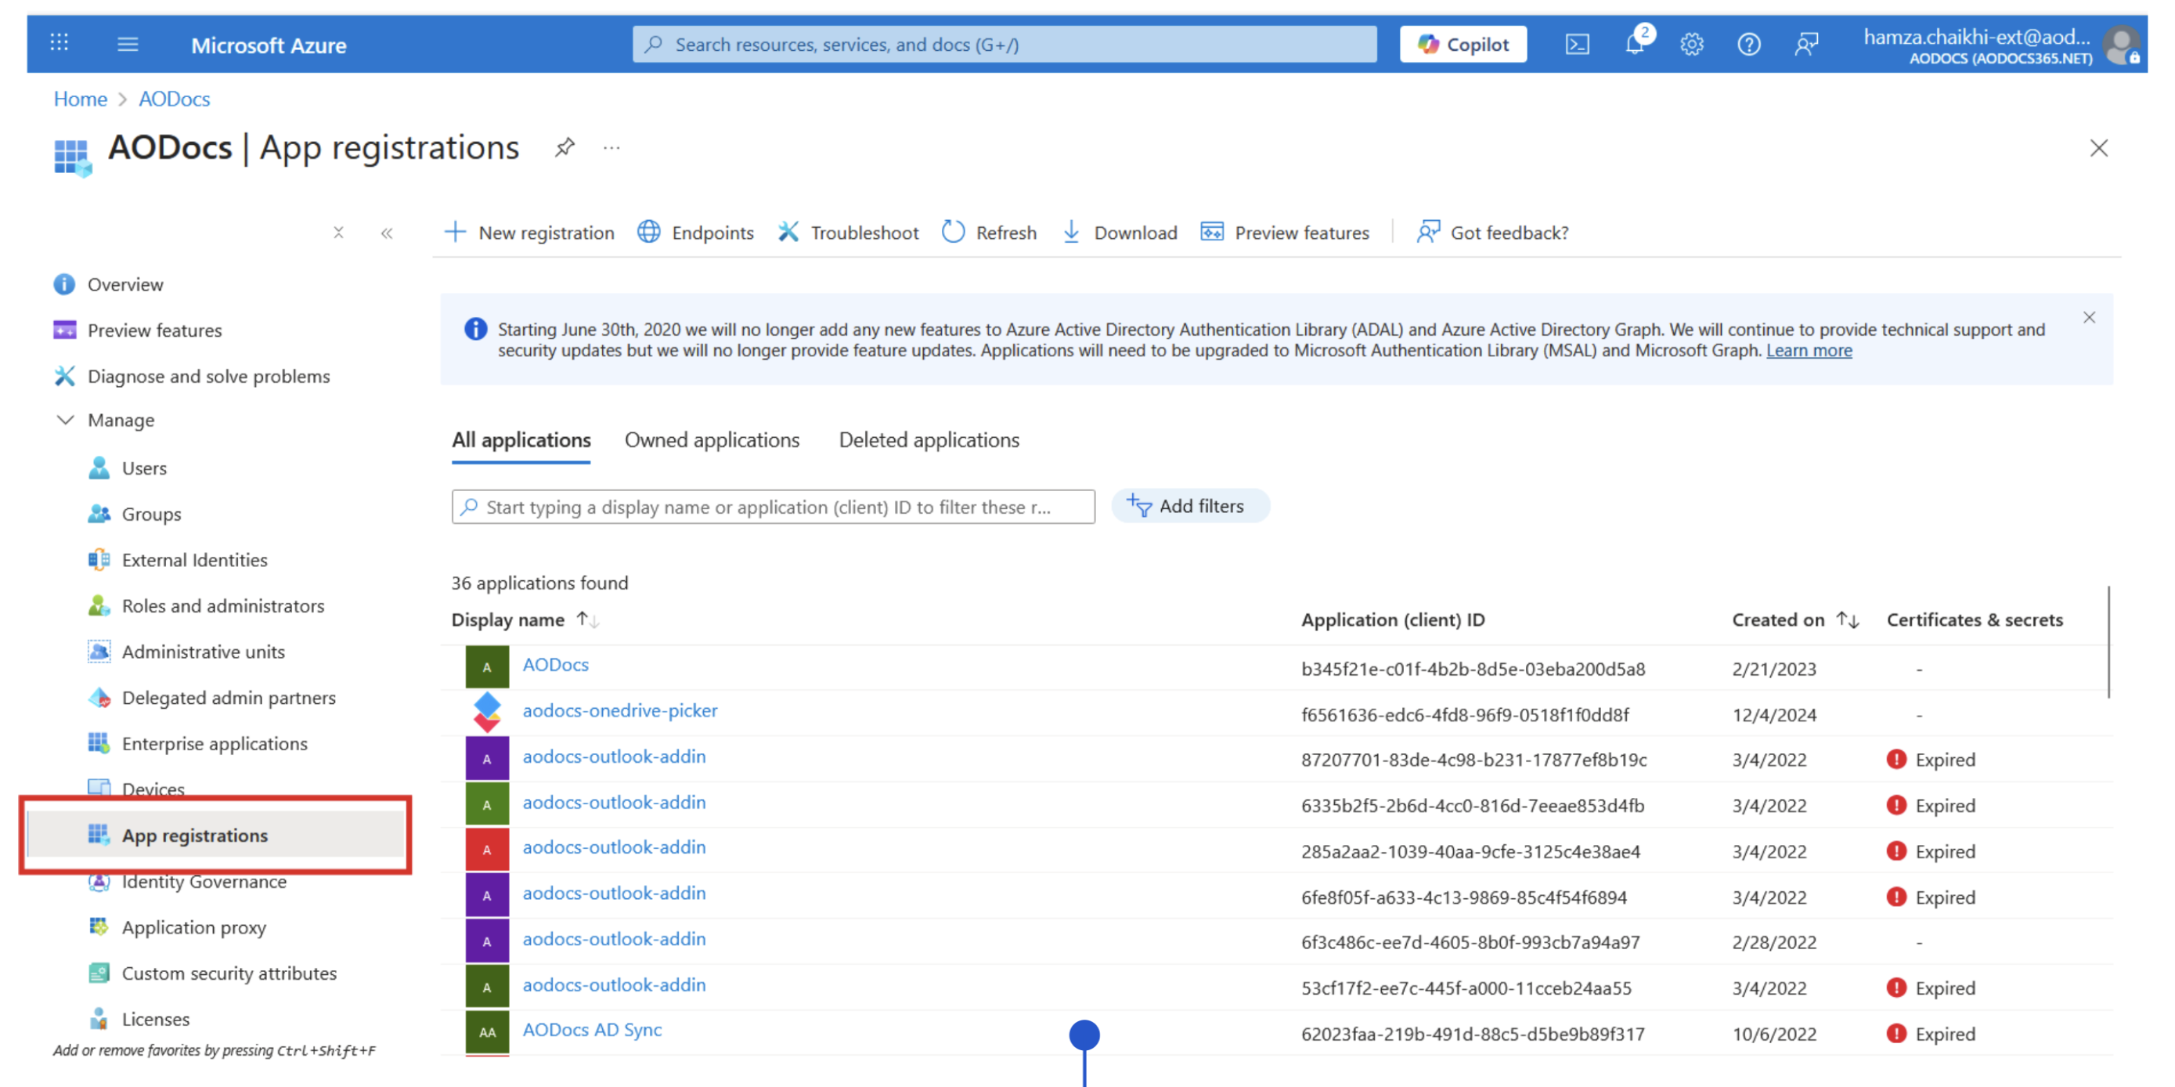Click the AODocs AD Sync 'AA' avatar
This screenshot has height=1087, width=2175.
pos(487,1032)
